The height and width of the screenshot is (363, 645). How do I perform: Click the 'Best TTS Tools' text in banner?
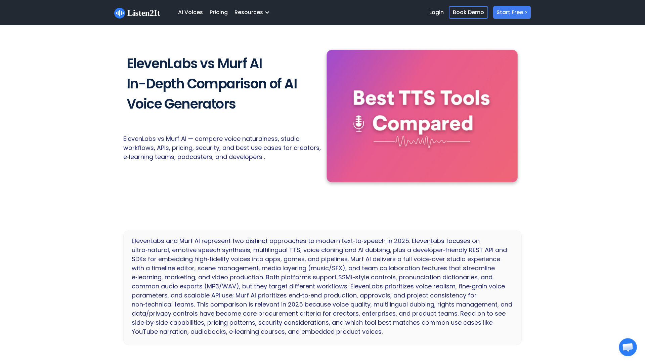pos(421,98)
